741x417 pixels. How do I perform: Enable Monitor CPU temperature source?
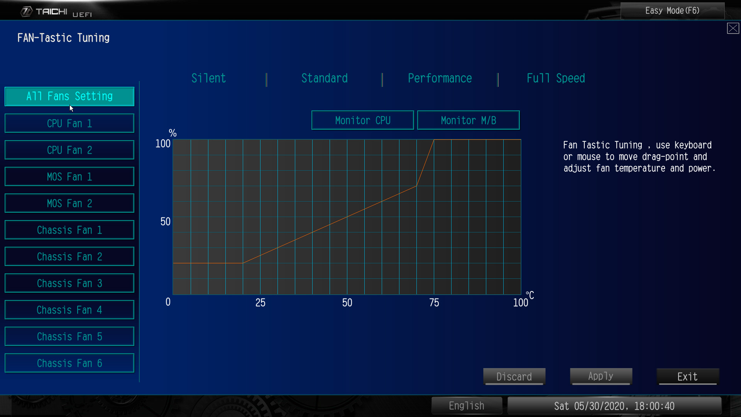tap(362, 120)
